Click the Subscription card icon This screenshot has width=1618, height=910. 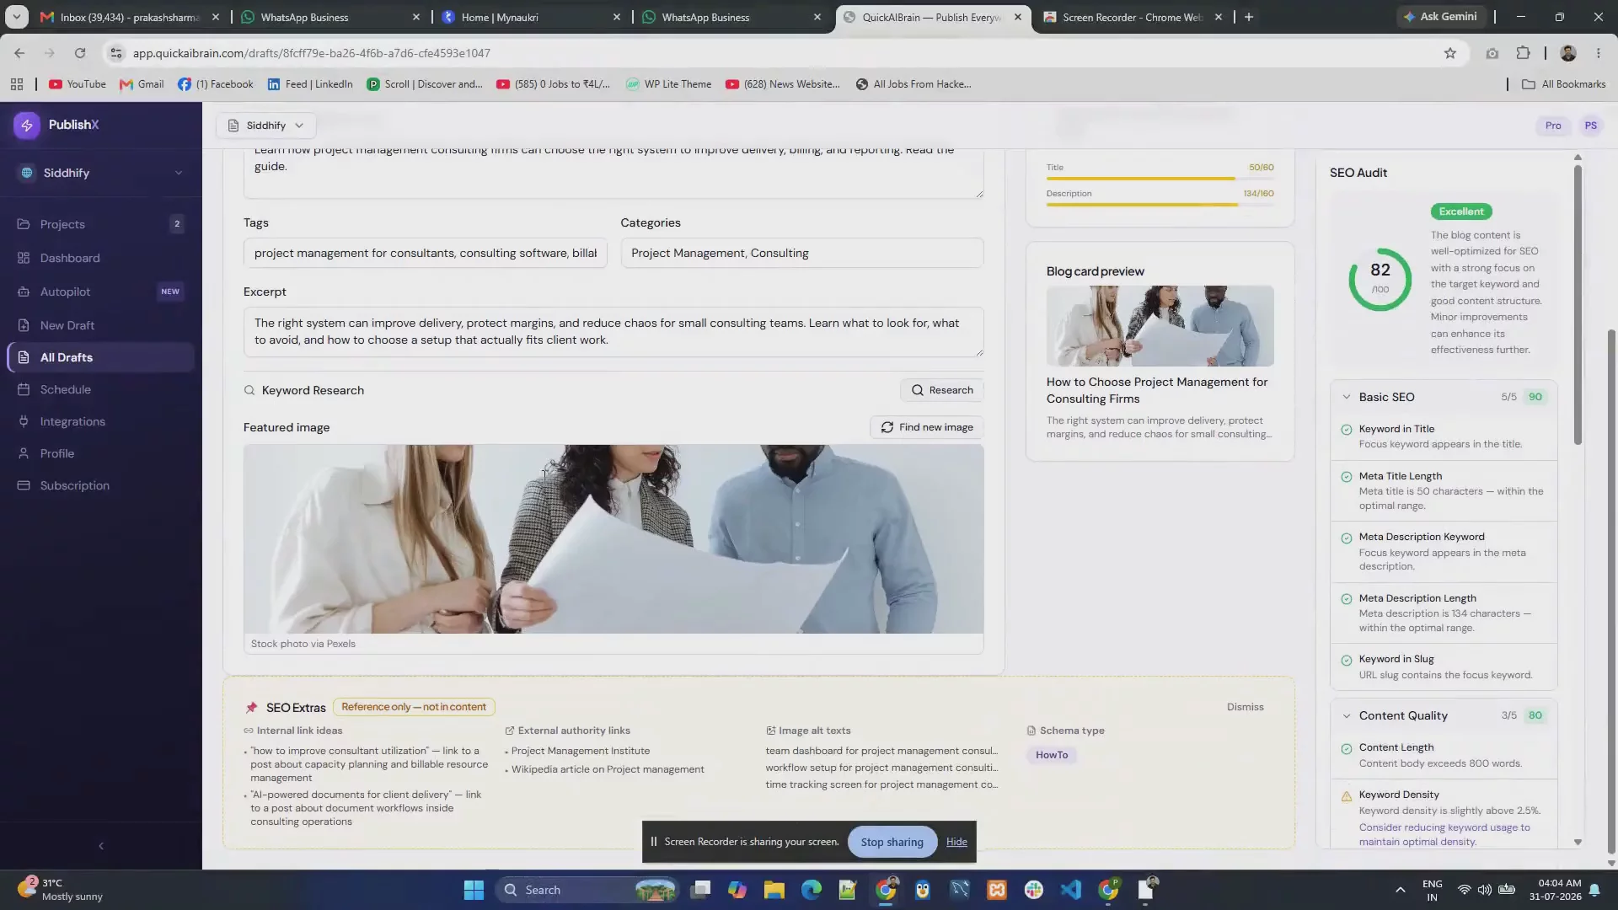coord(24,485)
